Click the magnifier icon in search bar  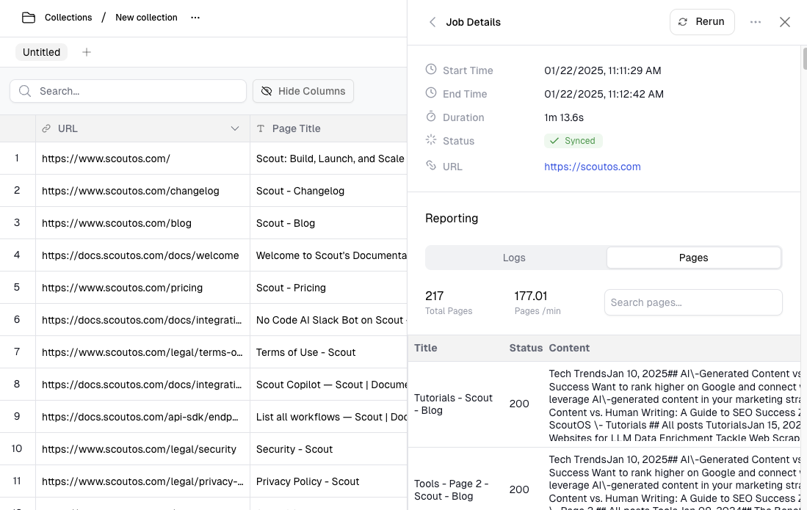(x=25, y=91)
